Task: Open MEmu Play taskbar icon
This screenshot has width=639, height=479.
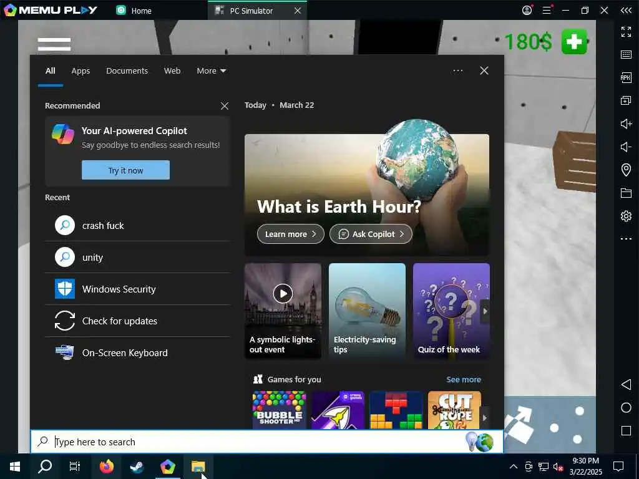Action: (167, 467)
